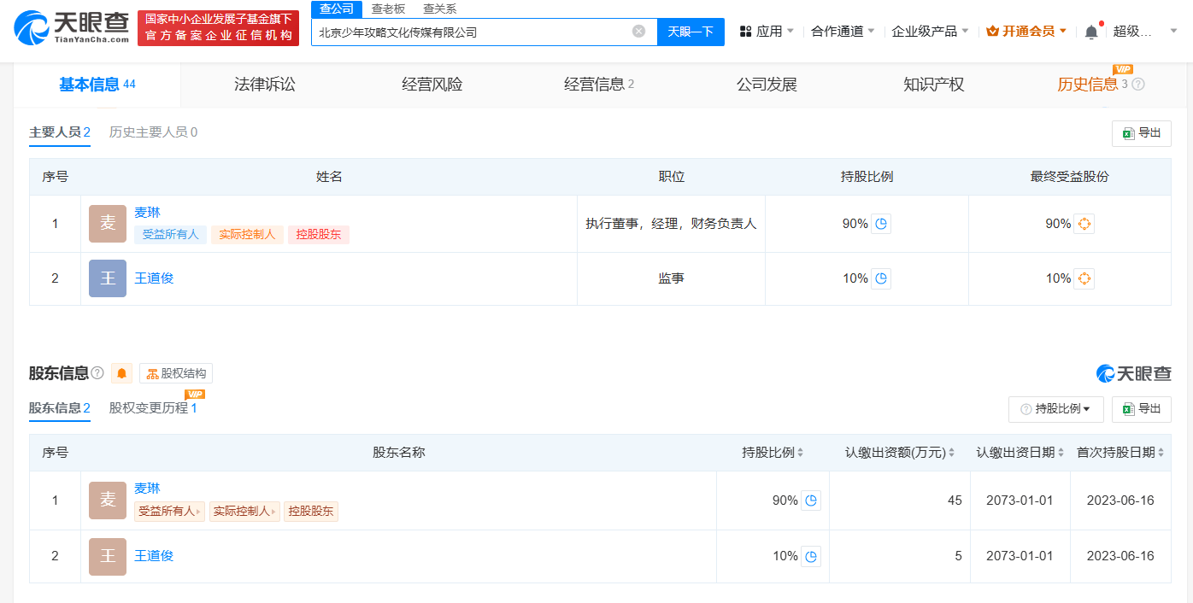Switch to 历史主要人员 sub-tab
This screenshot has height=603, width=1193.
(152, 132)
